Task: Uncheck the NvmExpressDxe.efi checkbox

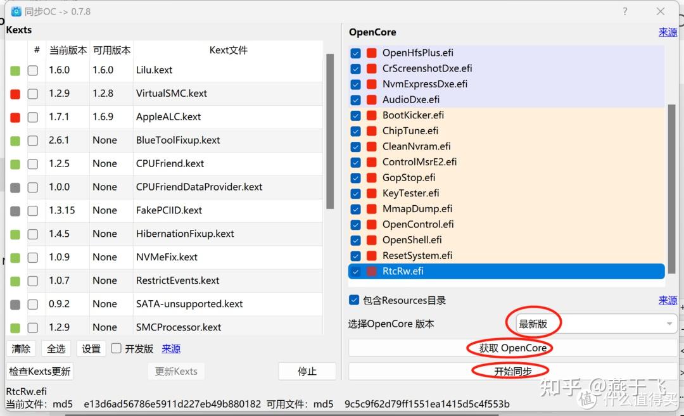Action: (355, 84)
